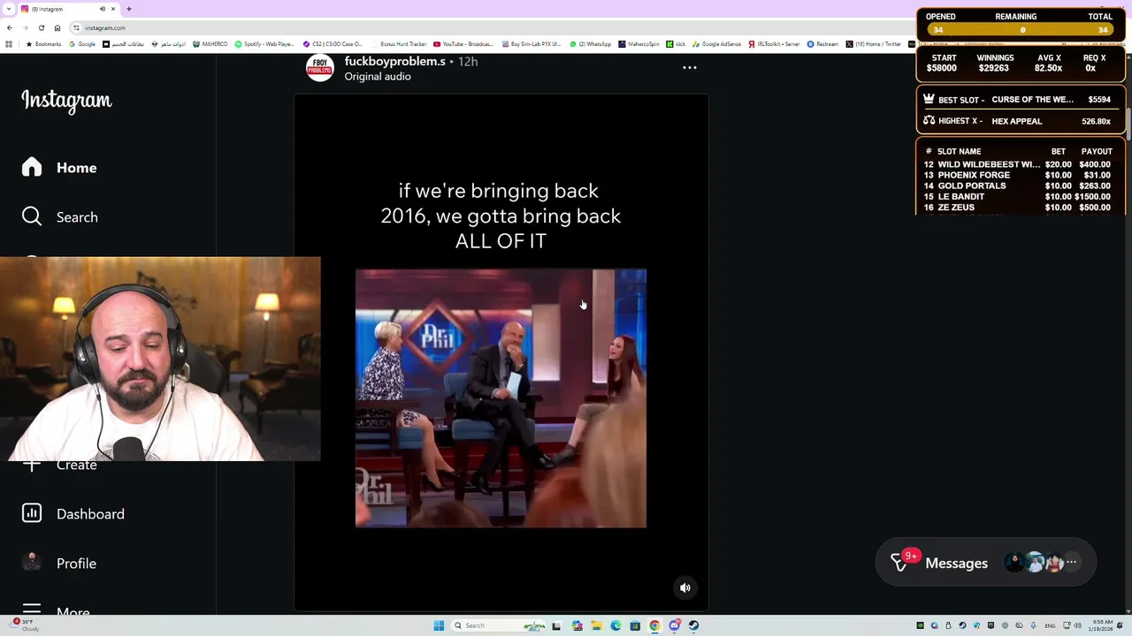Open post options via three-dots icon
1132x636 pixels.
pyautogui.click(x=690, y=68)
